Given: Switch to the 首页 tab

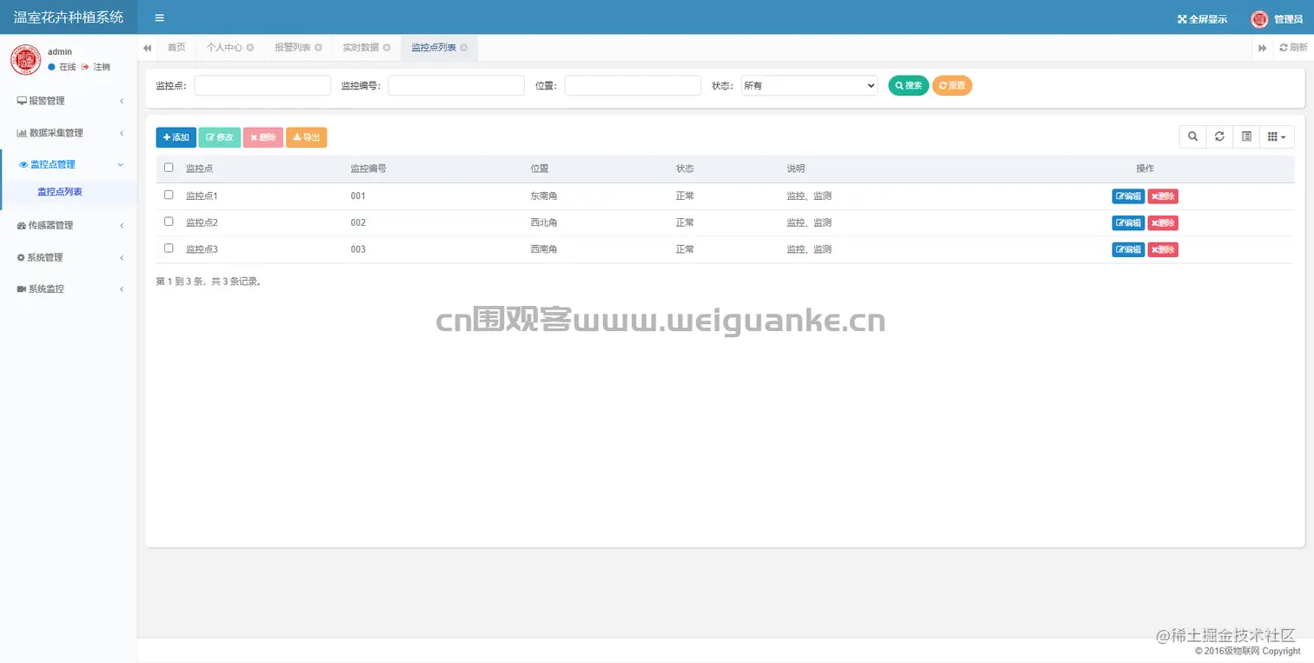Looking at the screenshot, I should [x=176, y=48].
